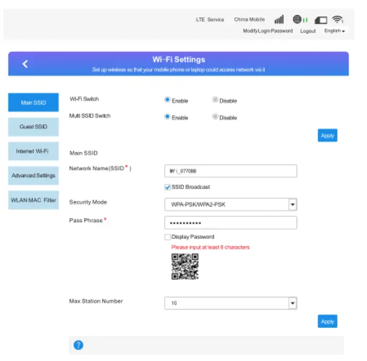Click the Wi-Fi QR code image

[x=185, y=266]
